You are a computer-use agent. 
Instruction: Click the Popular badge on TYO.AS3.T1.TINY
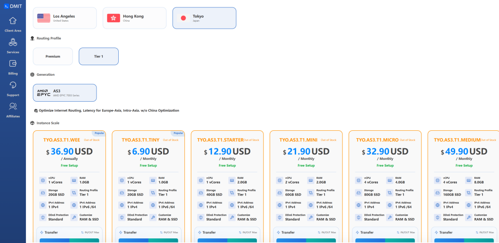[x=178, y=133]
